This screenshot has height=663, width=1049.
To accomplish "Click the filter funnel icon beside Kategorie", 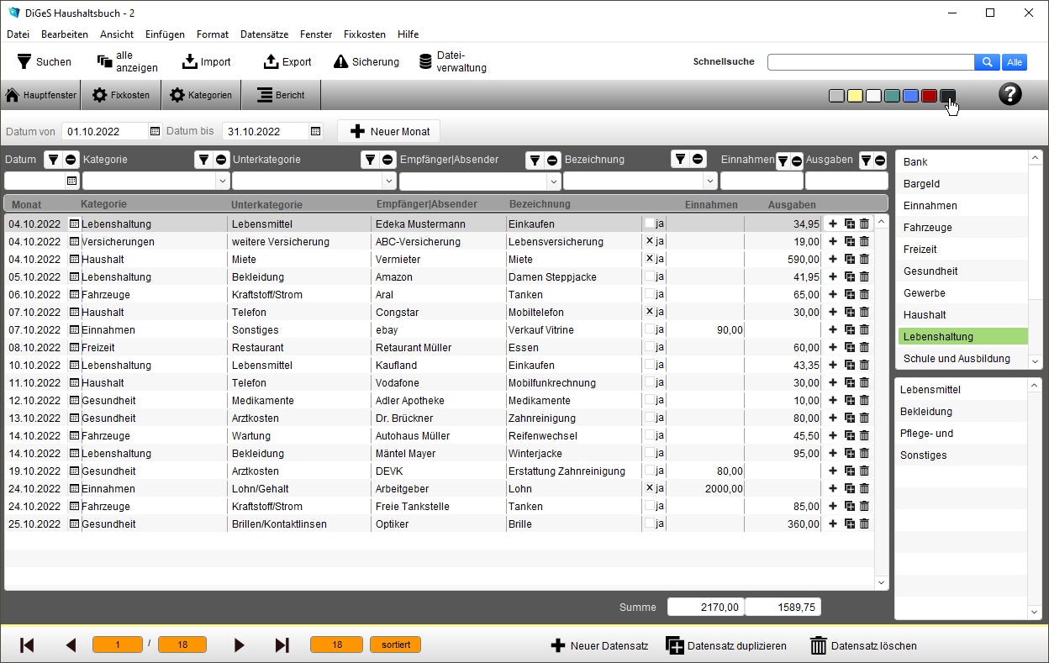I will point(203,160).
